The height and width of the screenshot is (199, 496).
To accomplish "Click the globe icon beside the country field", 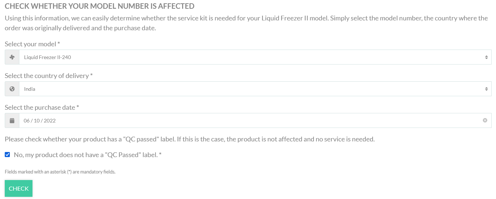I will [x=12, y=89].
